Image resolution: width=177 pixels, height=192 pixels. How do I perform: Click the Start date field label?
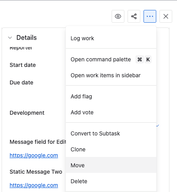[x=23, y=65]
